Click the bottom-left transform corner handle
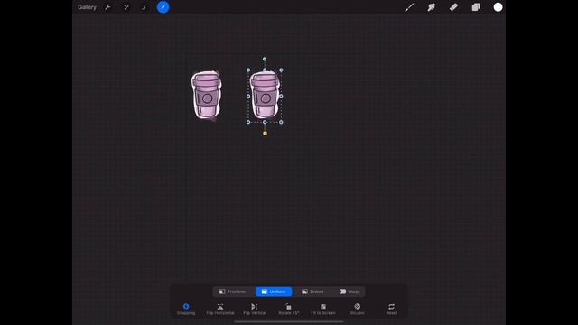The height and width of the screenshot is (325, 578). coord(248,122)
